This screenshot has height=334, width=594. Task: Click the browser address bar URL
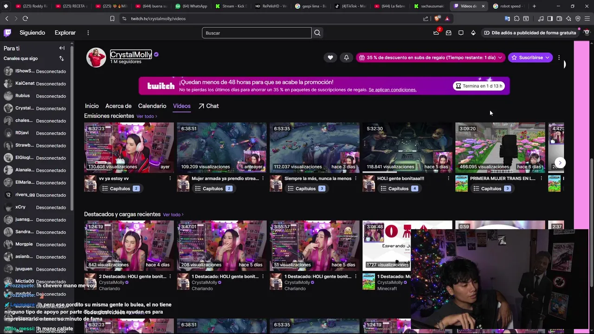coord(158,19)
